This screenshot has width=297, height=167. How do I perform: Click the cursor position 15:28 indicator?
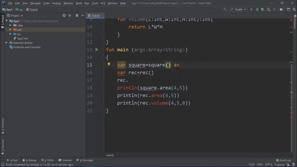point(252,165)
